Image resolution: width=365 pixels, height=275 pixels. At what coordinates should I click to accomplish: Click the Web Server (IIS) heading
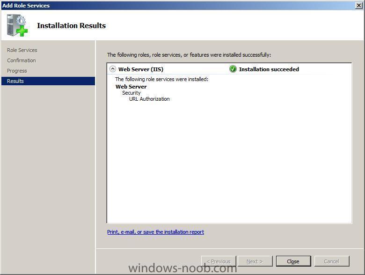point(141,69)
